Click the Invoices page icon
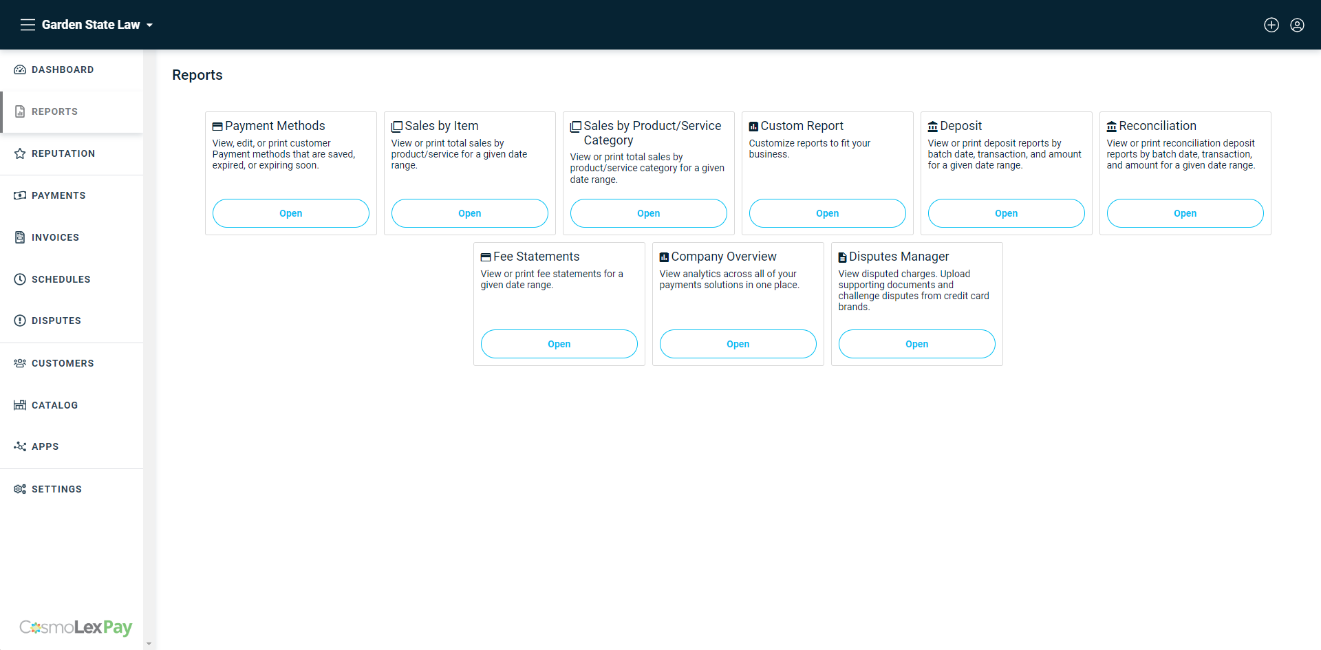 pyautogui.click(x=20, y=237)
